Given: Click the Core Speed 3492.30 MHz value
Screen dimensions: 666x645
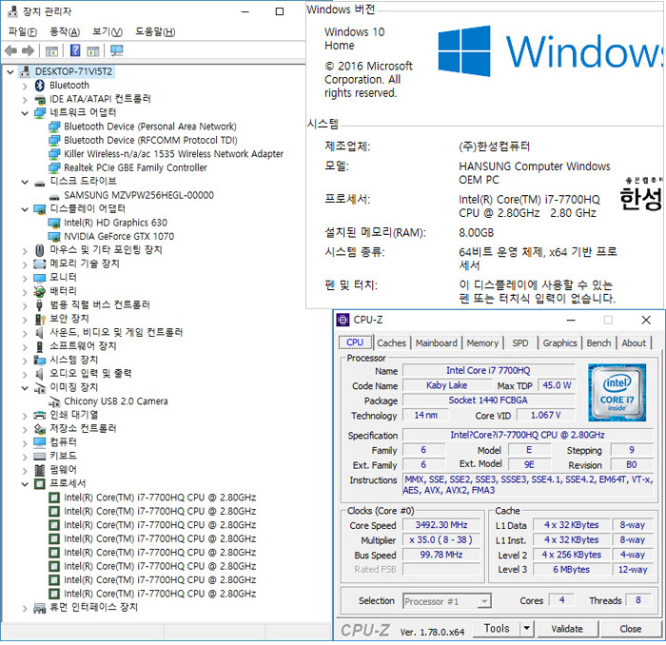Looking at the screenshot, I should [441, 525].
